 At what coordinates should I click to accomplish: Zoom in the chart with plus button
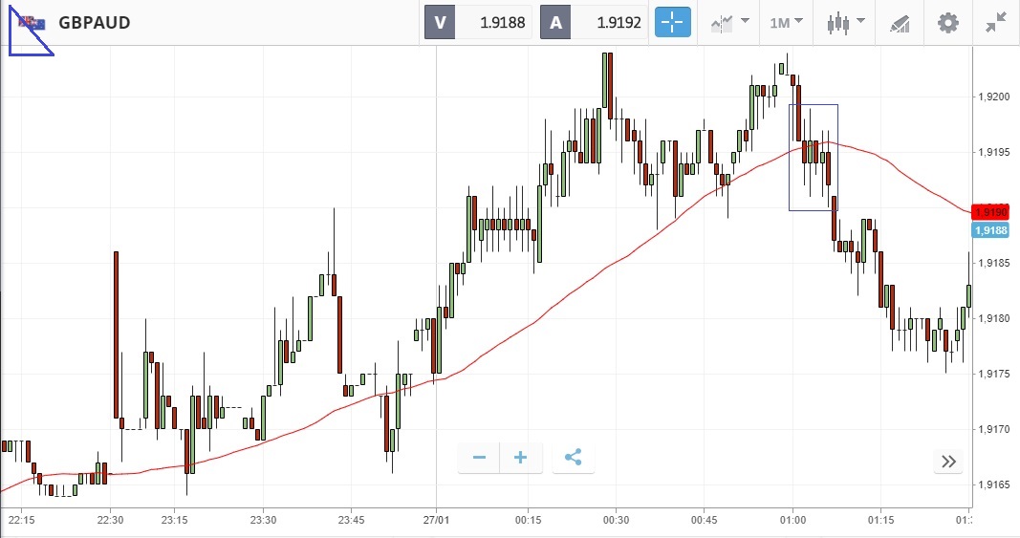coord(521,458)
